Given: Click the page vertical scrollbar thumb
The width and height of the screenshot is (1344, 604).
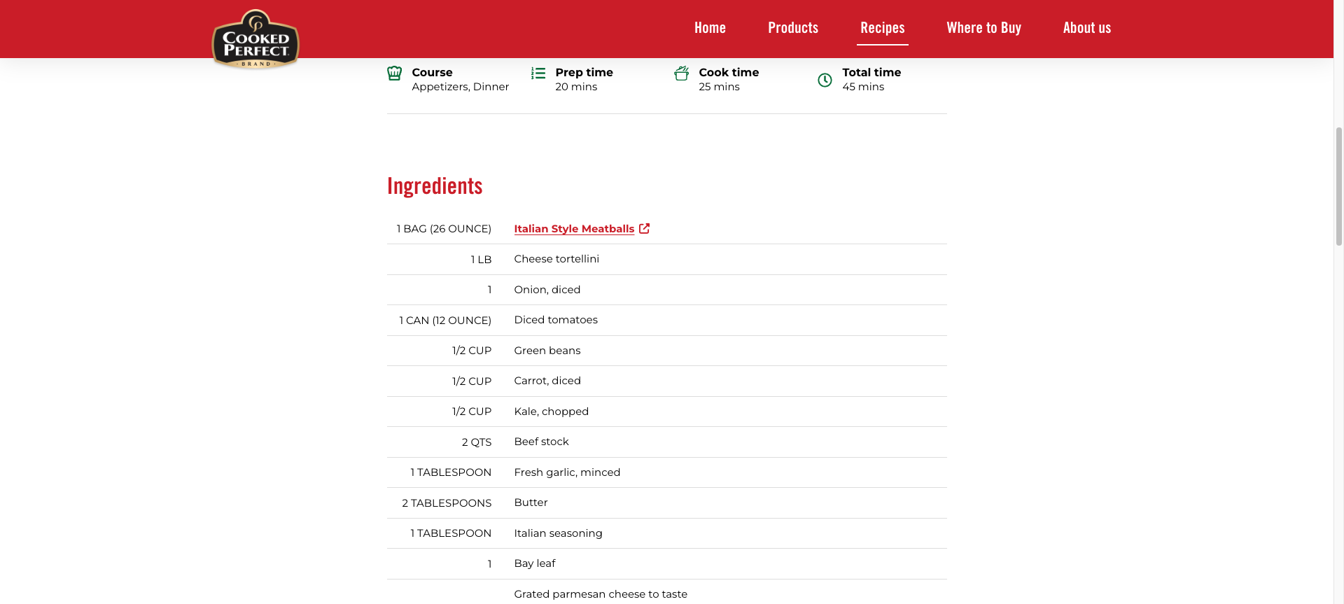Looking at the screenshot, I should pos(1338,185).
